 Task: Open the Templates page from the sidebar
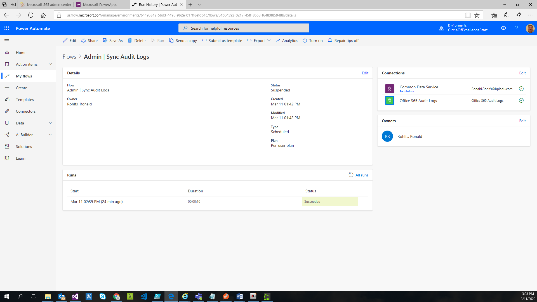pos(25,99)
